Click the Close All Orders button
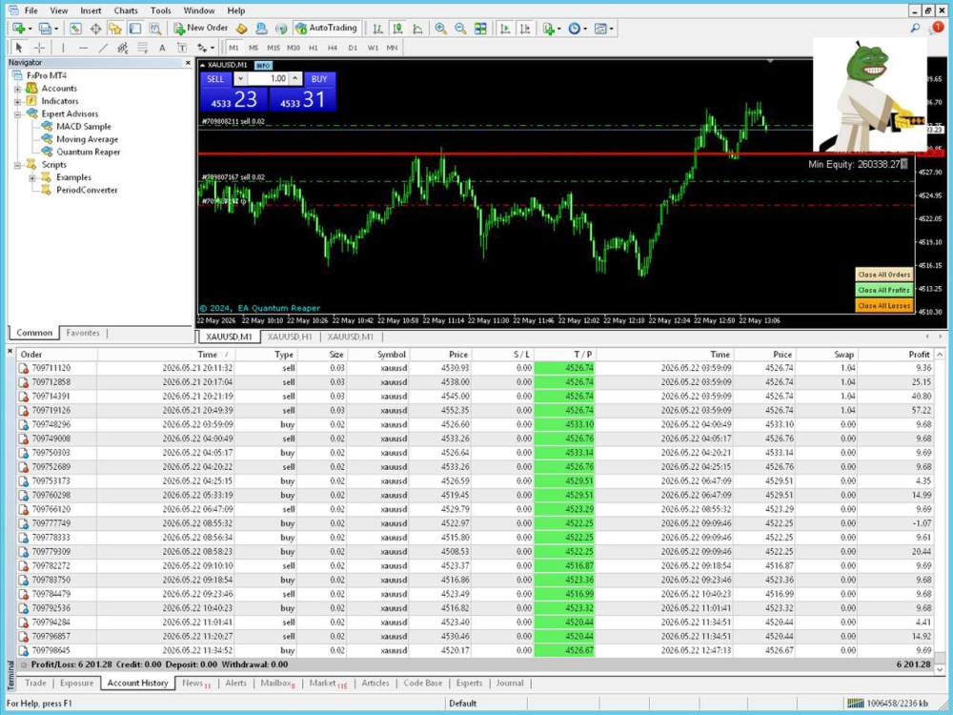 coord(883,275)
